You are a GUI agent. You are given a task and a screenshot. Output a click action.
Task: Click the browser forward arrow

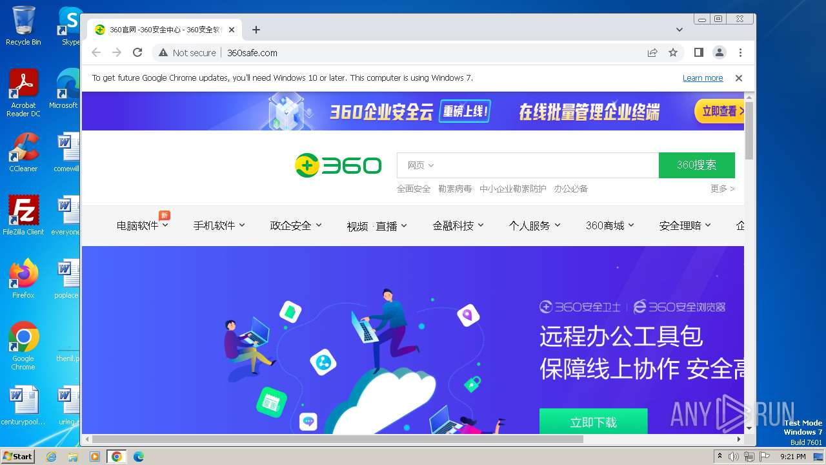tap(117, 53)
